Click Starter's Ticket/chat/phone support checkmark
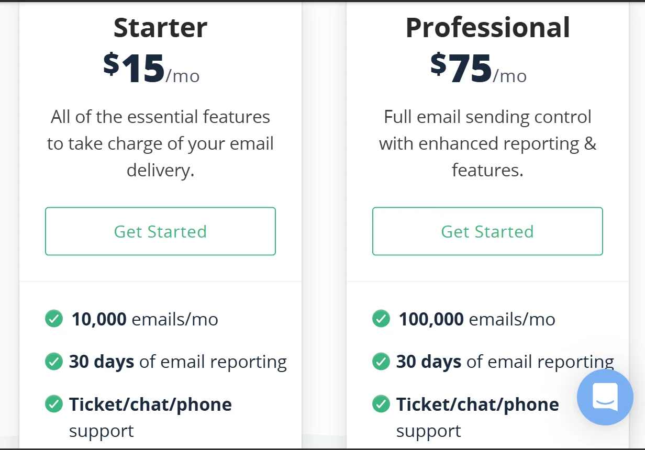The image size is (645, 450). pos(54,404)
